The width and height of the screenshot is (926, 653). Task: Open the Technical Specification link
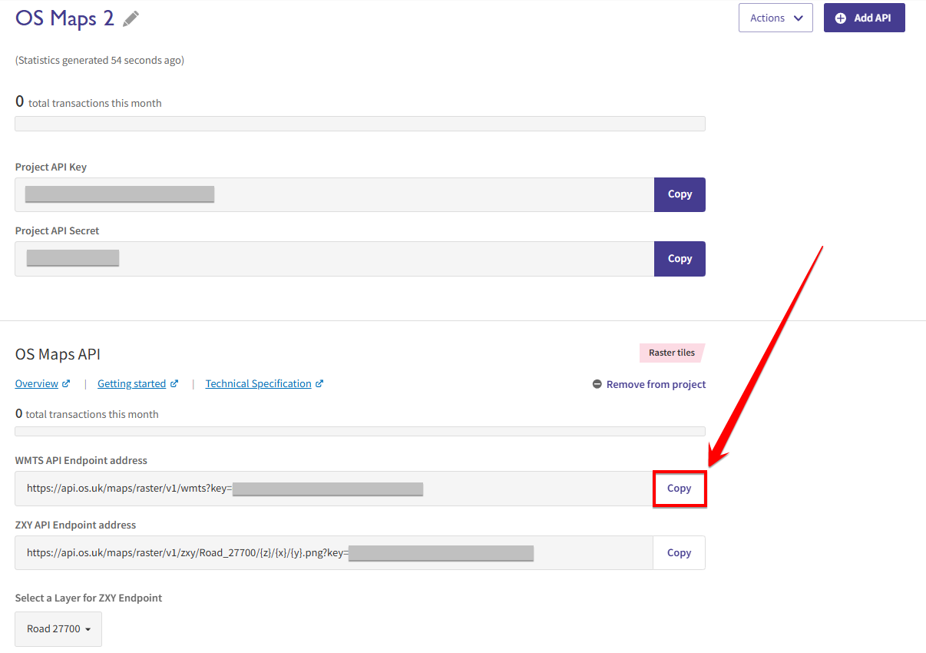point(258,383)
